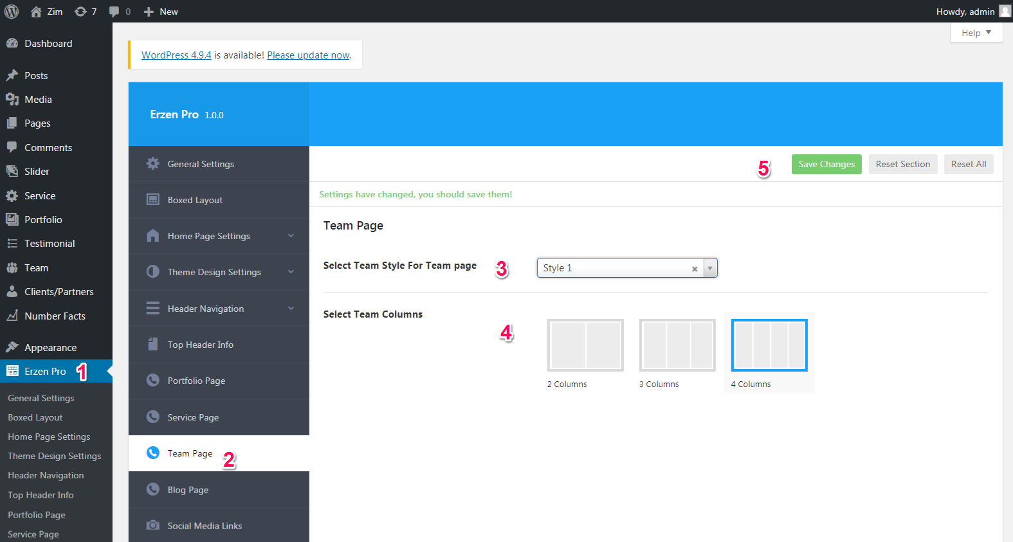This screenshot has width=1013, height=542.
Task: Clear the Style 1 selection
Action: tap(695, 269)
